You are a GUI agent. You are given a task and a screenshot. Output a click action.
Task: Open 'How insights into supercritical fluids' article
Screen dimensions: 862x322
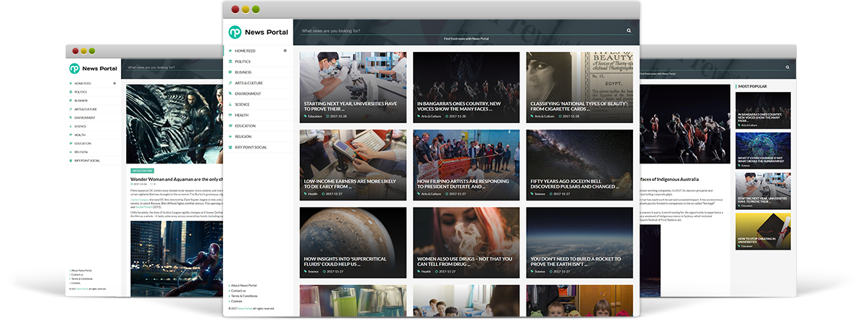[353, 242]
